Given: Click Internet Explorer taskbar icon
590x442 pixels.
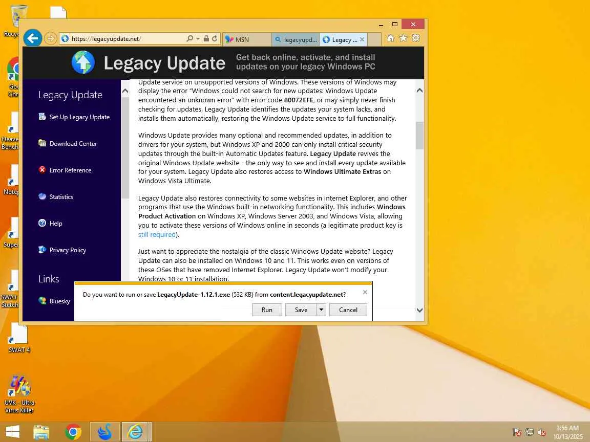Looking at the screenshot, I should (x=135, y=432).
